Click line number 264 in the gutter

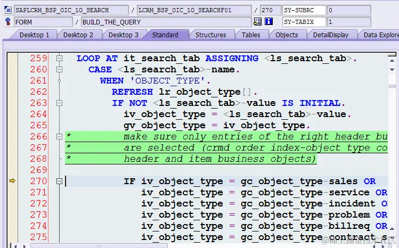pos(39,114)
